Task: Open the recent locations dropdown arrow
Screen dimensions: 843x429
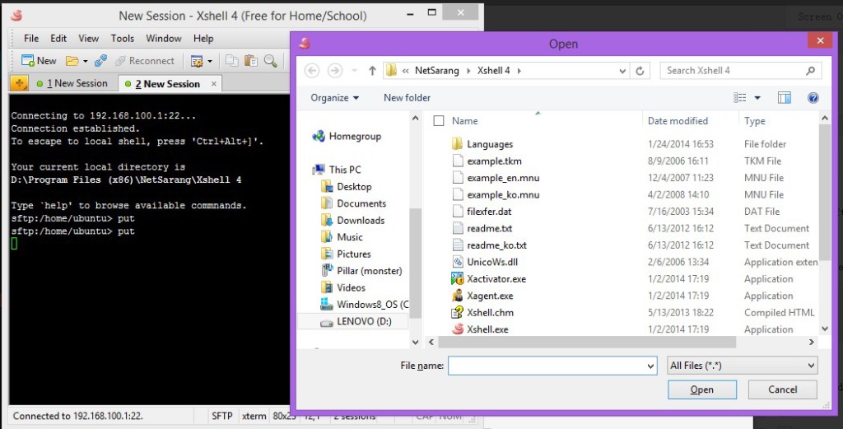Action: [354, 71]
